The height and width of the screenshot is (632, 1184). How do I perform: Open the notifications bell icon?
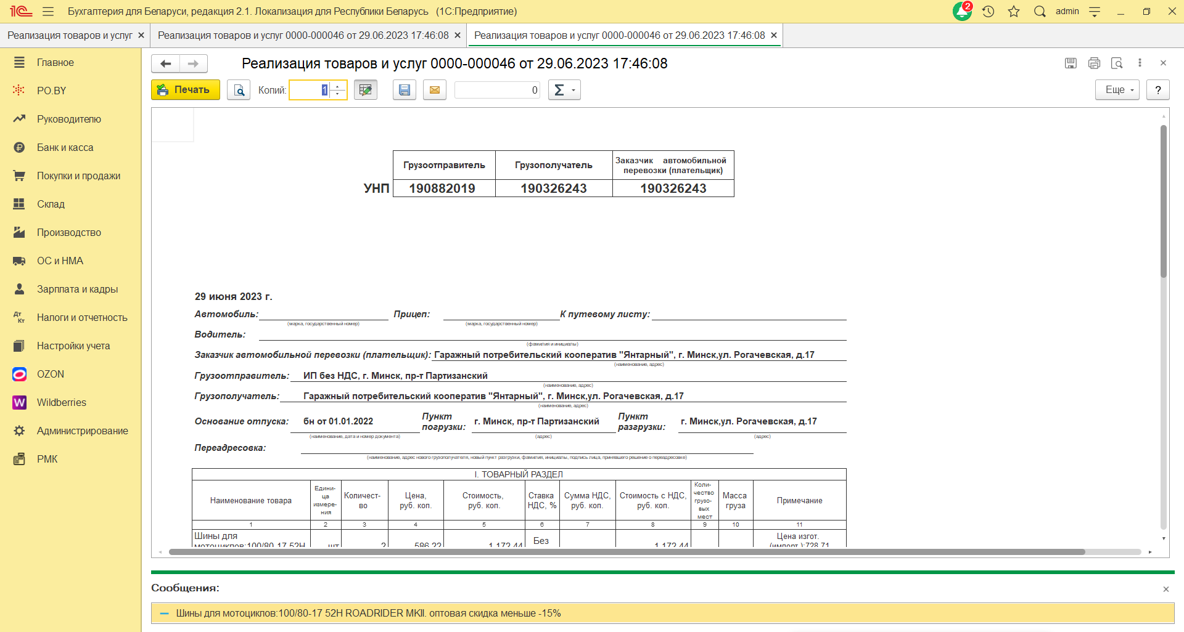pyautogui.click(x=961, y=12)
